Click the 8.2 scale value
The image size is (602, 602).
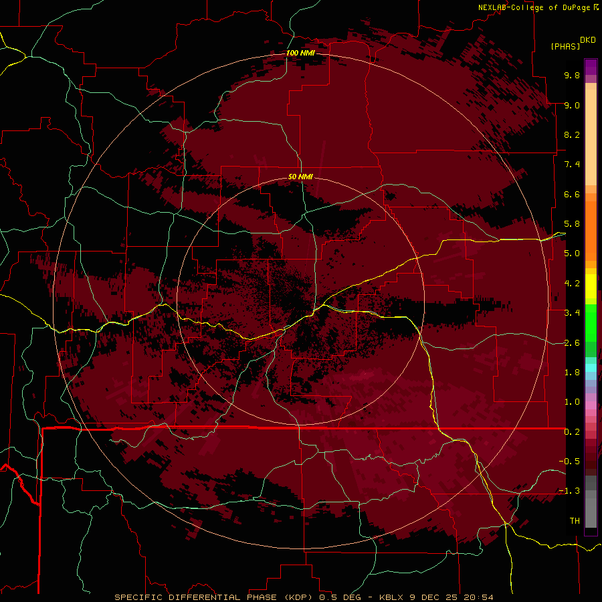[572, 134]
